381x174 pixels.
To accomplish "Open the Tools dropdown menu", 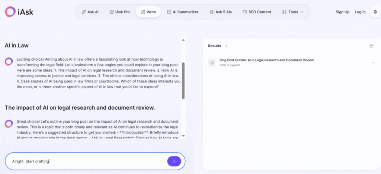I will (x=293, y=12).
